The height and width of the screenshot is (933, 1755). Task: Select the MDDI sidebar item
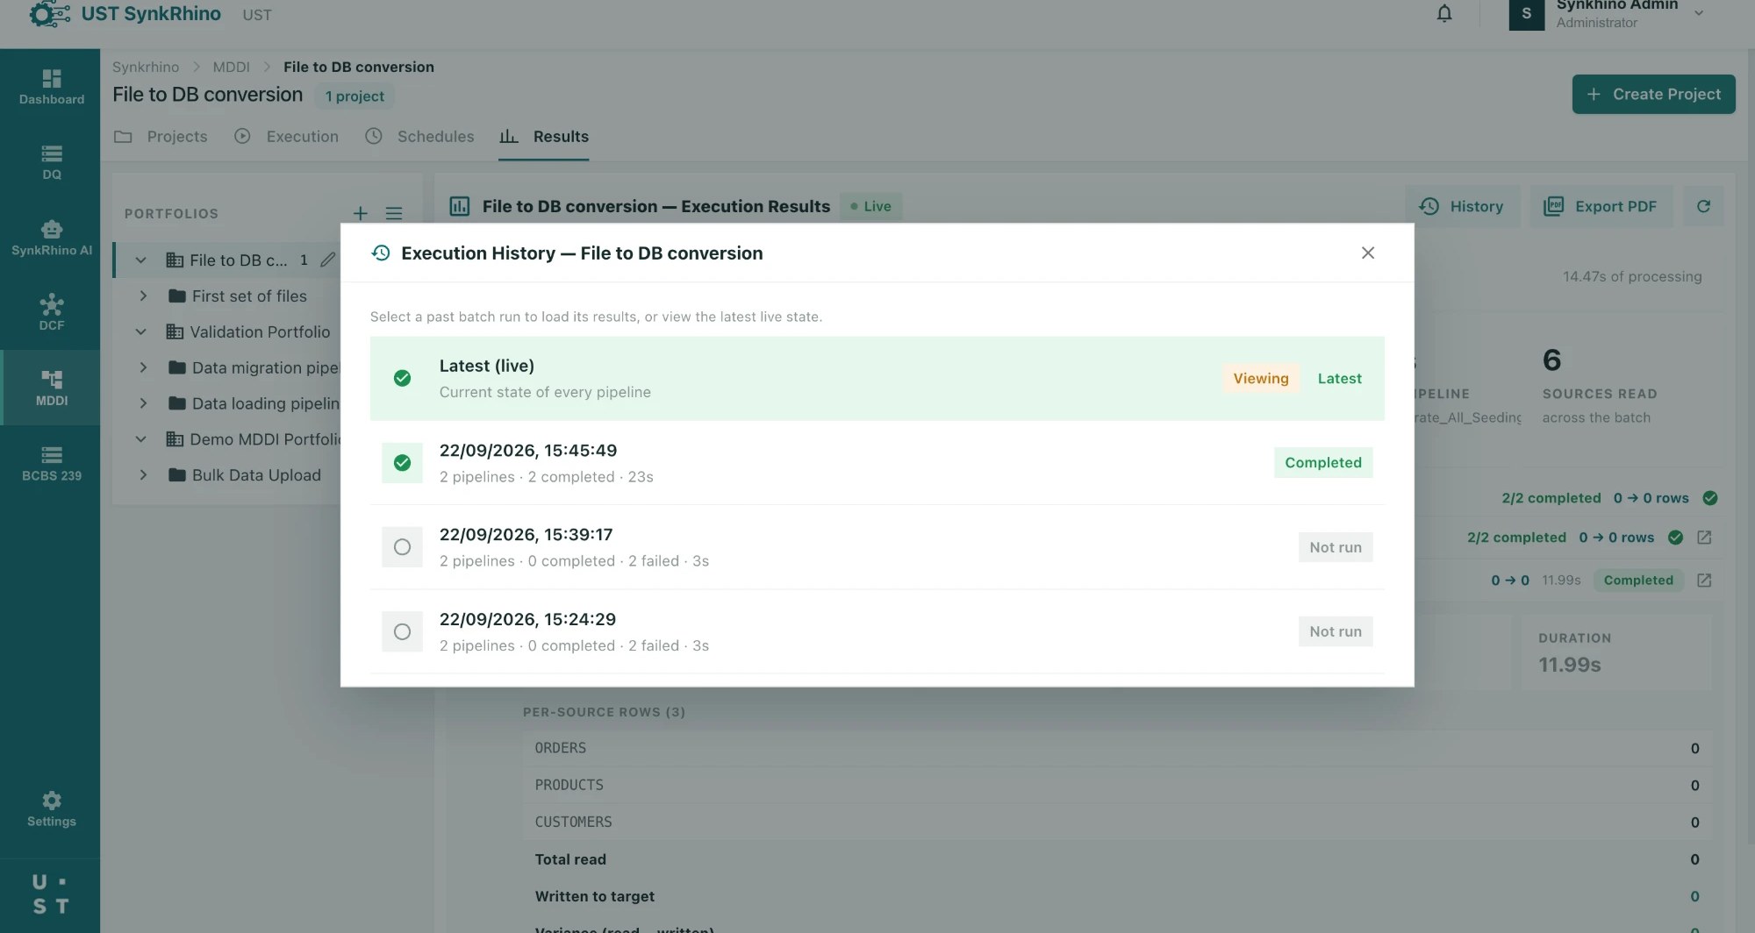(x=51, y=388)
